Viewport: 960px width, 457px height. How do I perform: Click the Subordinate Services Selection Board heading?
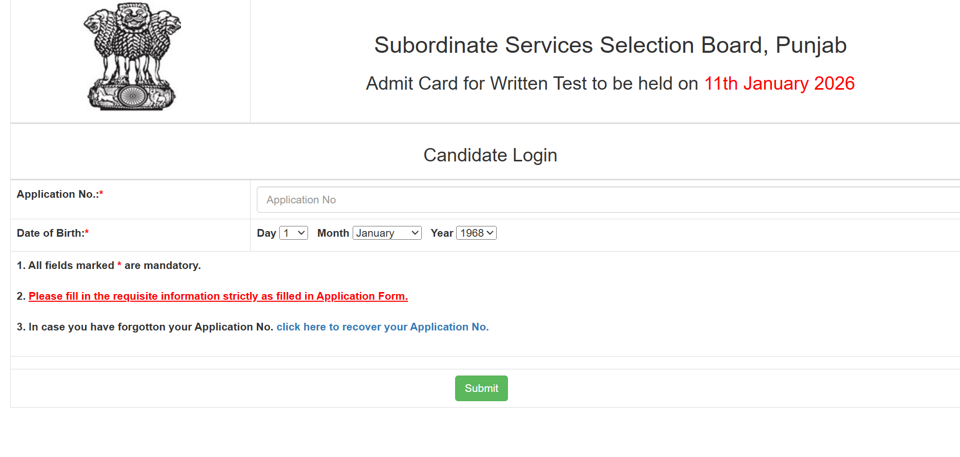tap(610, 45)
